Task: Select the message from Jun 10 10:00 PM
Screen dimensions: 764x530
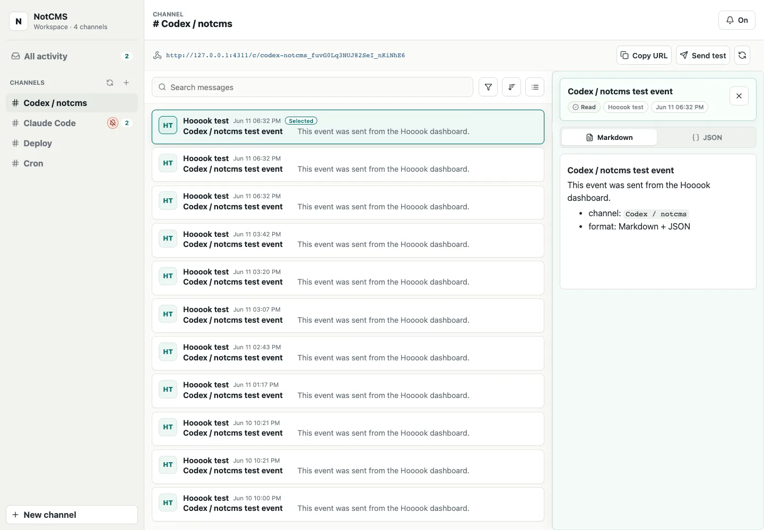Action: tap(348, 504)
